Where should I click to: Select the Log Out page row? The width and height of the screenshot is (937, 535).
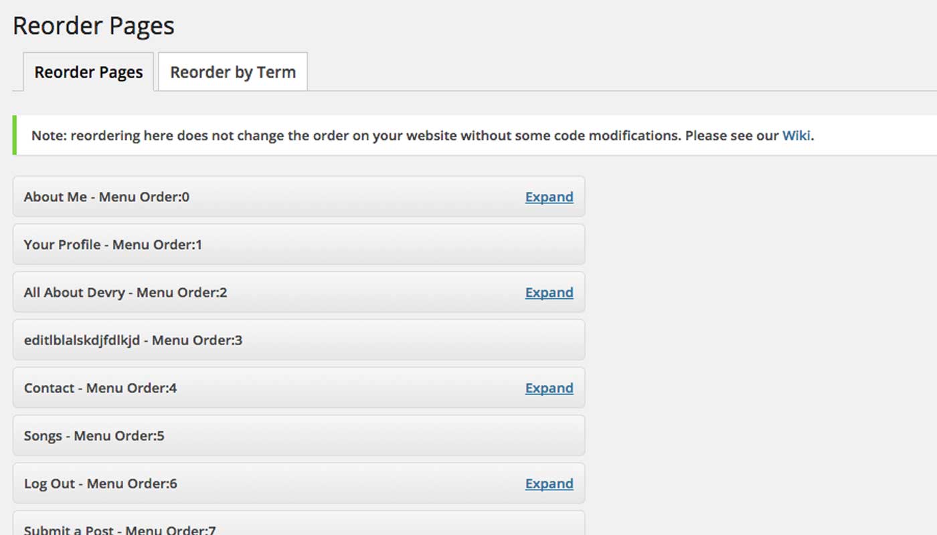(268, 483)
